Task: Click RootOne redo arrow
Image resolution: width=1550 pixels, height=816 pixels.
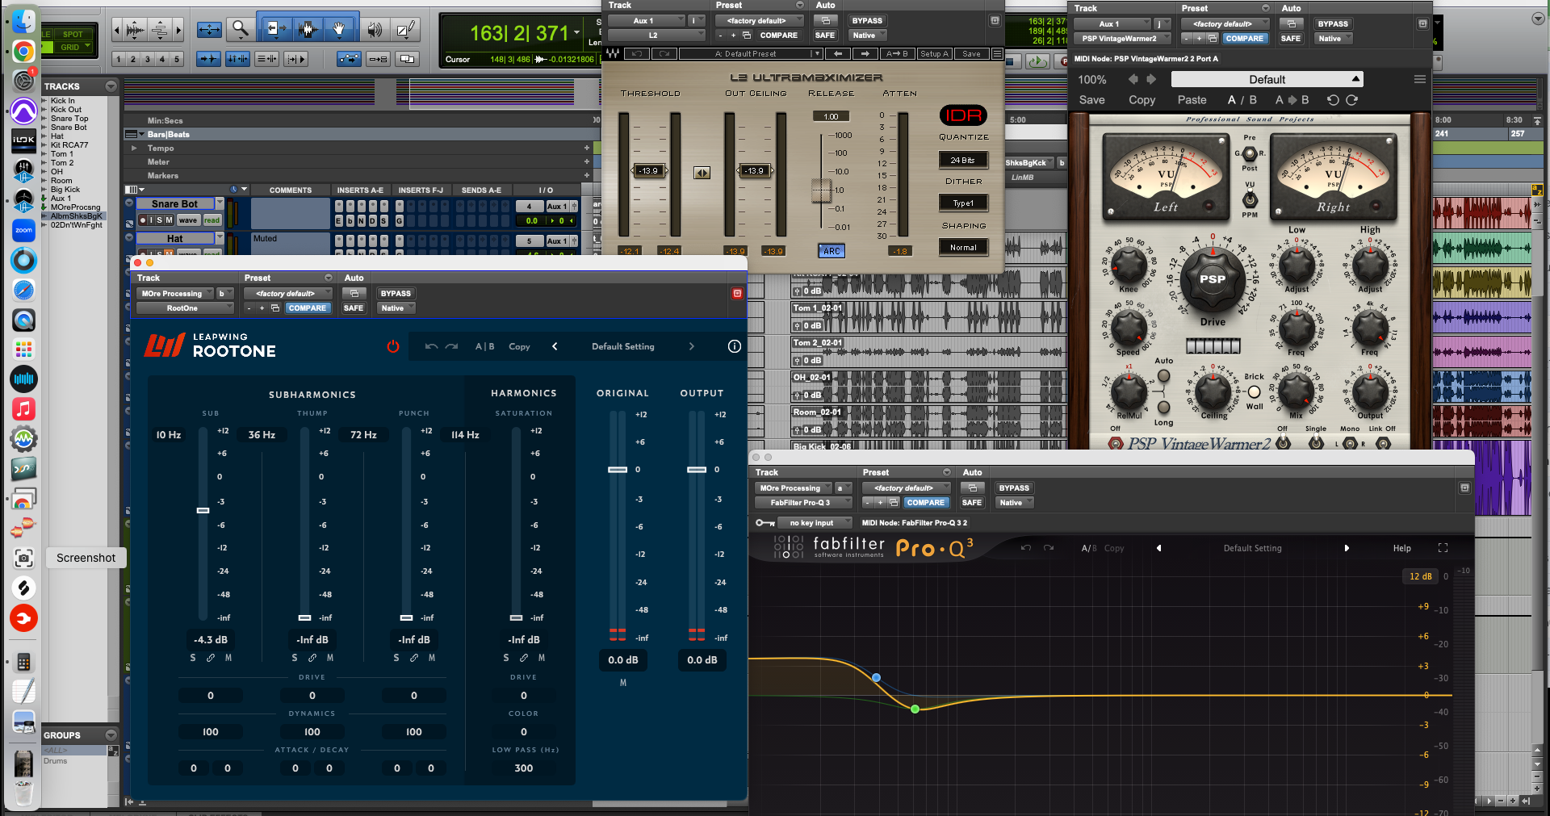Action: click(x=452, y=346)
